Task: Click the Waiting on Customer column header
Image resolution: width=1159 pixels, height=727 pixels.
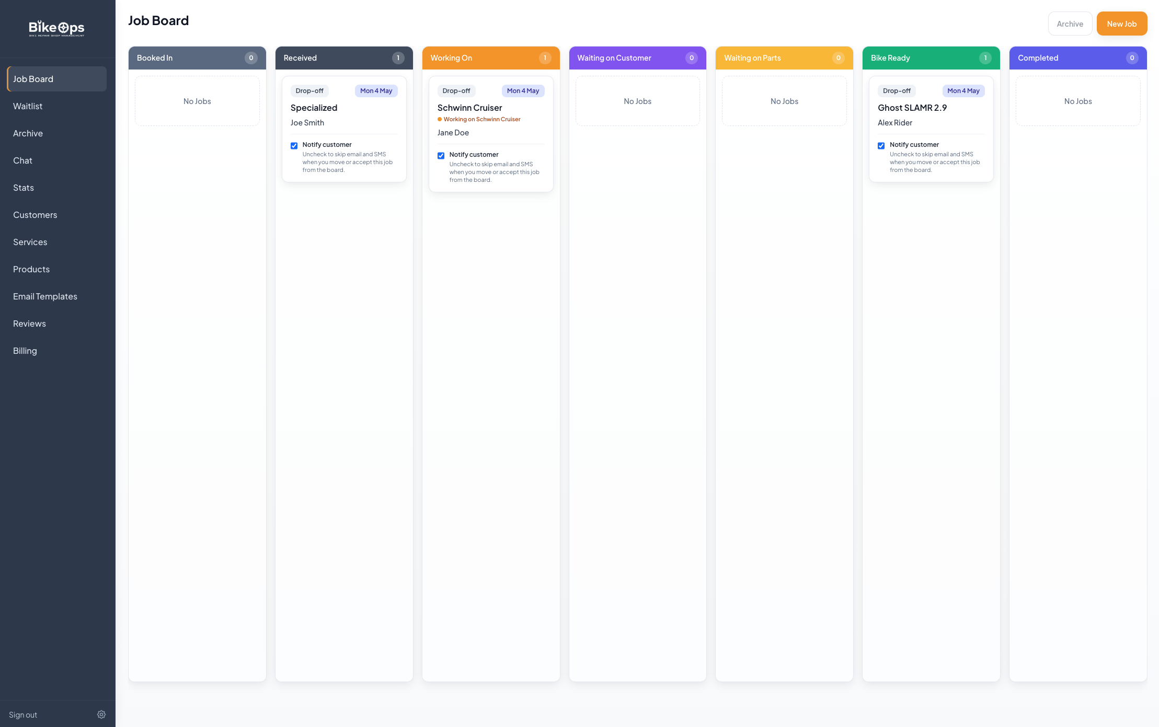Action: pyautogui.click(x=638, y=58)
